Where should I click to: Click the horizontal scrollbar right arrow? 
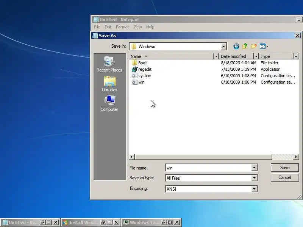[x=296, y=157]
